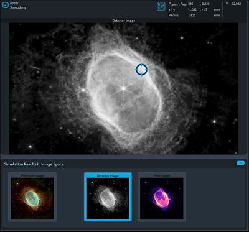The width and height of the screenshot is (249, 232).
Task: Open the Principal Image thumbnail
Action: point(32,197)
